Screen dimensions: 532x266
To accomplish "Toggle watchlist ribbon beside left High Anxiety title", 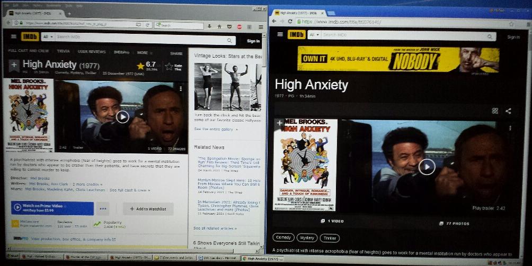I will coord(14,65).
